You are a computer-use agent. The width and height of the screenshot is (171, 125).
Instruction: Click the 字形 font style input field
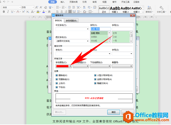click(x=100, y=29)
